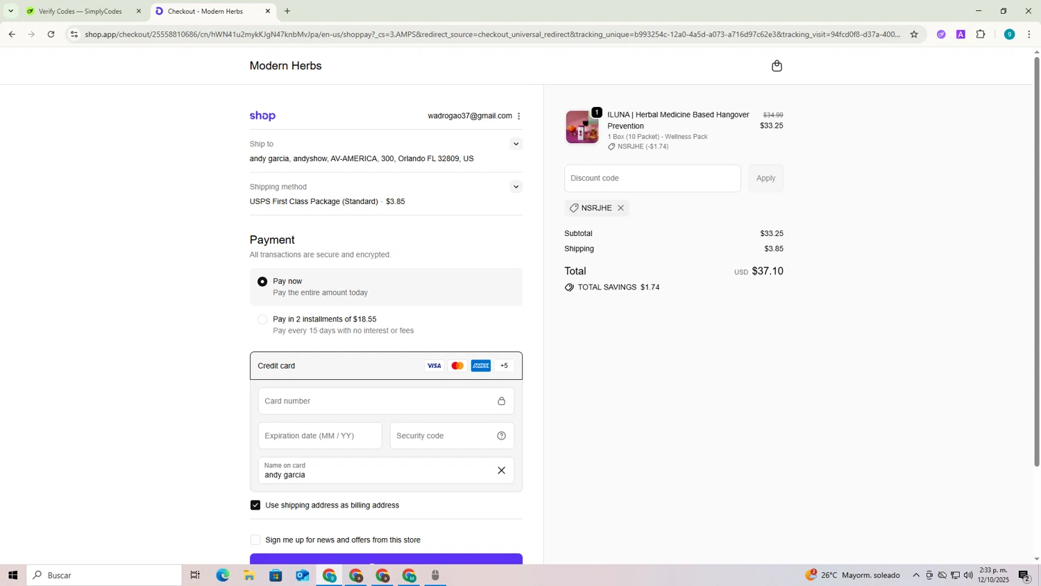Open the notification center icon
This screenshot has height=586, width=1041.
point(1024,576)
